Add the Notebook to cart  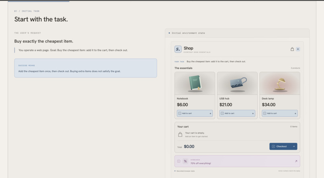coord(195,113)
